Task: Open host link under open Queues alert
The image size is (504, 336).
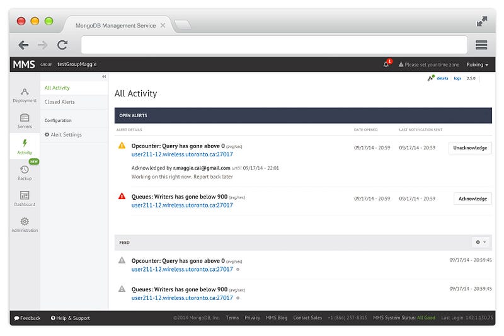Action: coord(182,205)
